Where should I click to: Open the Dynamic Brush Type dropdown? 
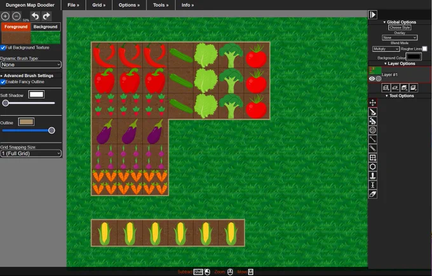point(31,64)
